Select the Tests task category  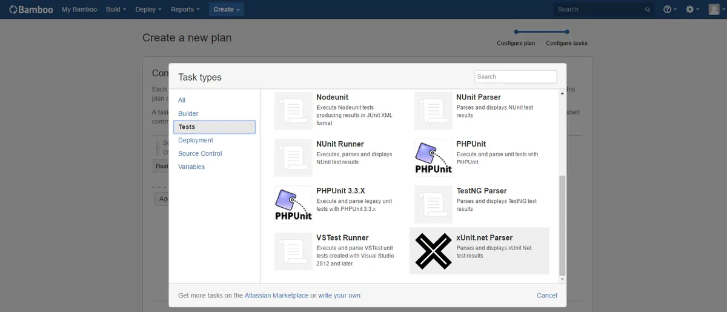214,127
